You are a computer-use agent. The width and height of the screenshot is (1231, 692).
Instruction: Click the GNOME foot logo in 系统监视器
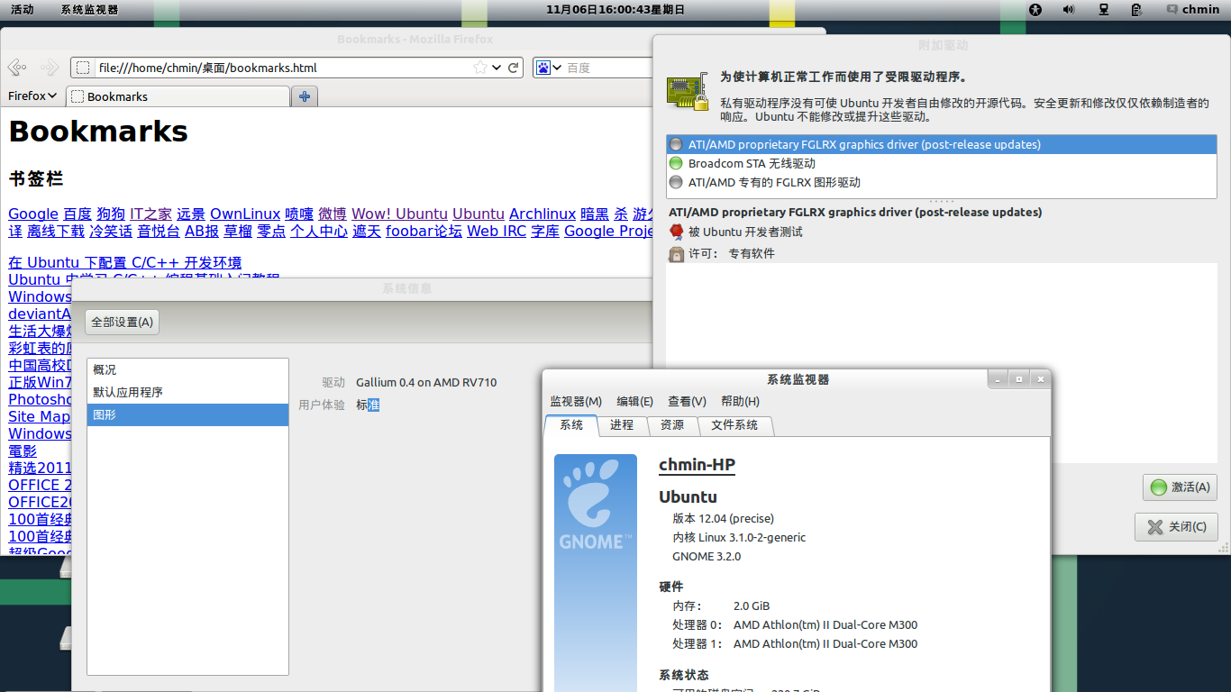coord(595,505)
